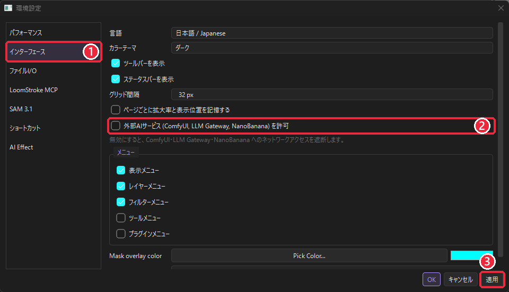Click the cyan mask overlay color swatch
Image resolution: width=509 pixels, height=292 pixels.
point(471,255)
